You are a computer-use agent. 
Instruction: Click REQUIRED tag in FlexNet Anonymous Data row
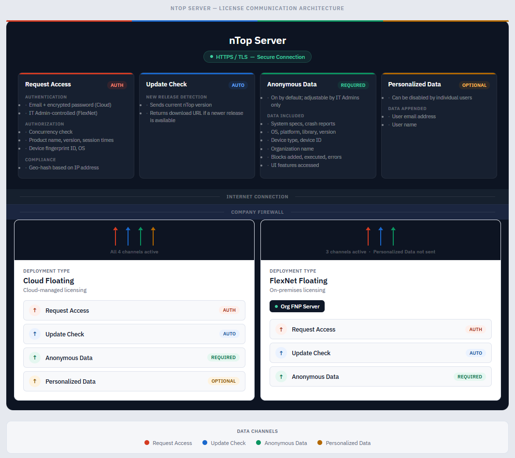tap(470, 376)
